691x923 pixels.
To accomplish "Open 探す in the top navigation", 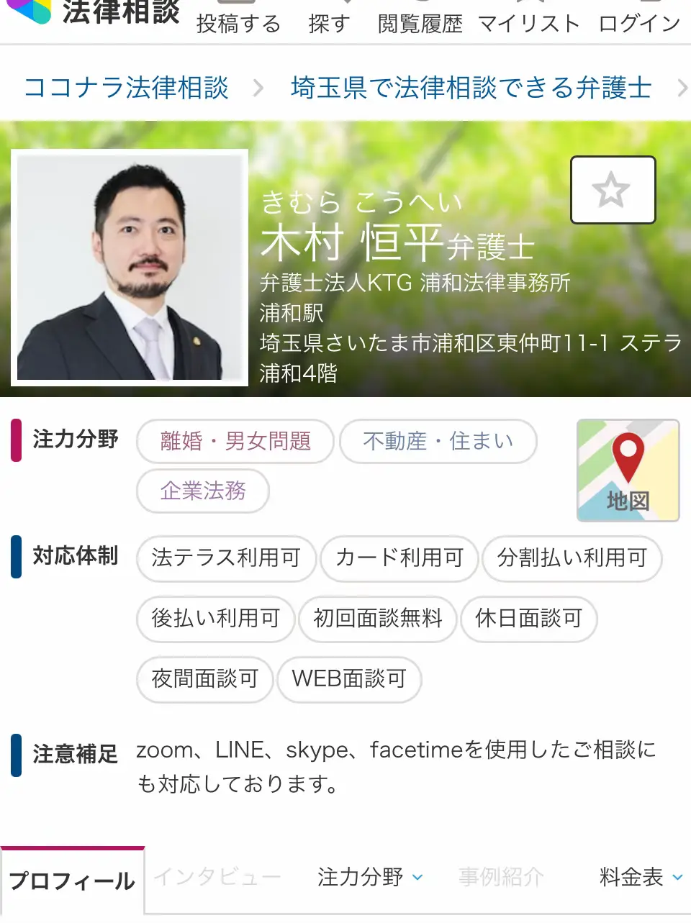I will [329, 23].
